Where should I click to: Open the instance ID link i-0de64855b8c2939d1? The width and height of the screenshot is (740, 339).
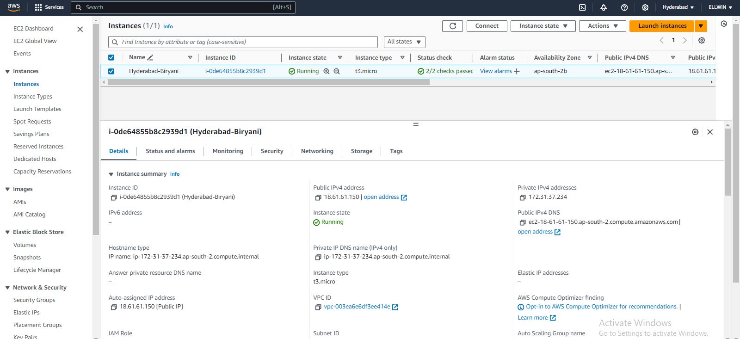235,71
